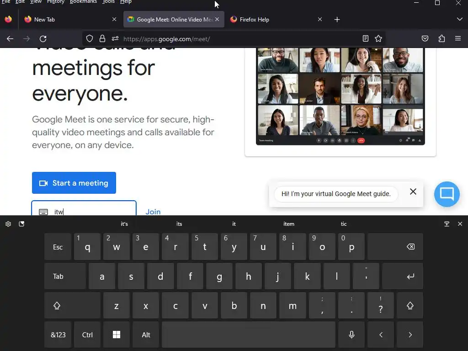Click the Join link

click(153, 212)
